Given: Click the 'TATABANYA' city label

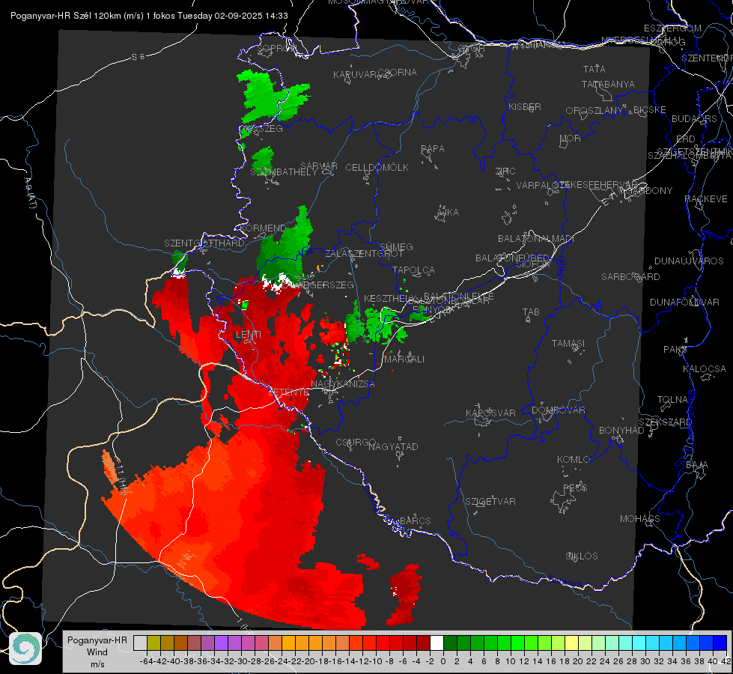Looking at the screenshot, I should coord(608,84).
